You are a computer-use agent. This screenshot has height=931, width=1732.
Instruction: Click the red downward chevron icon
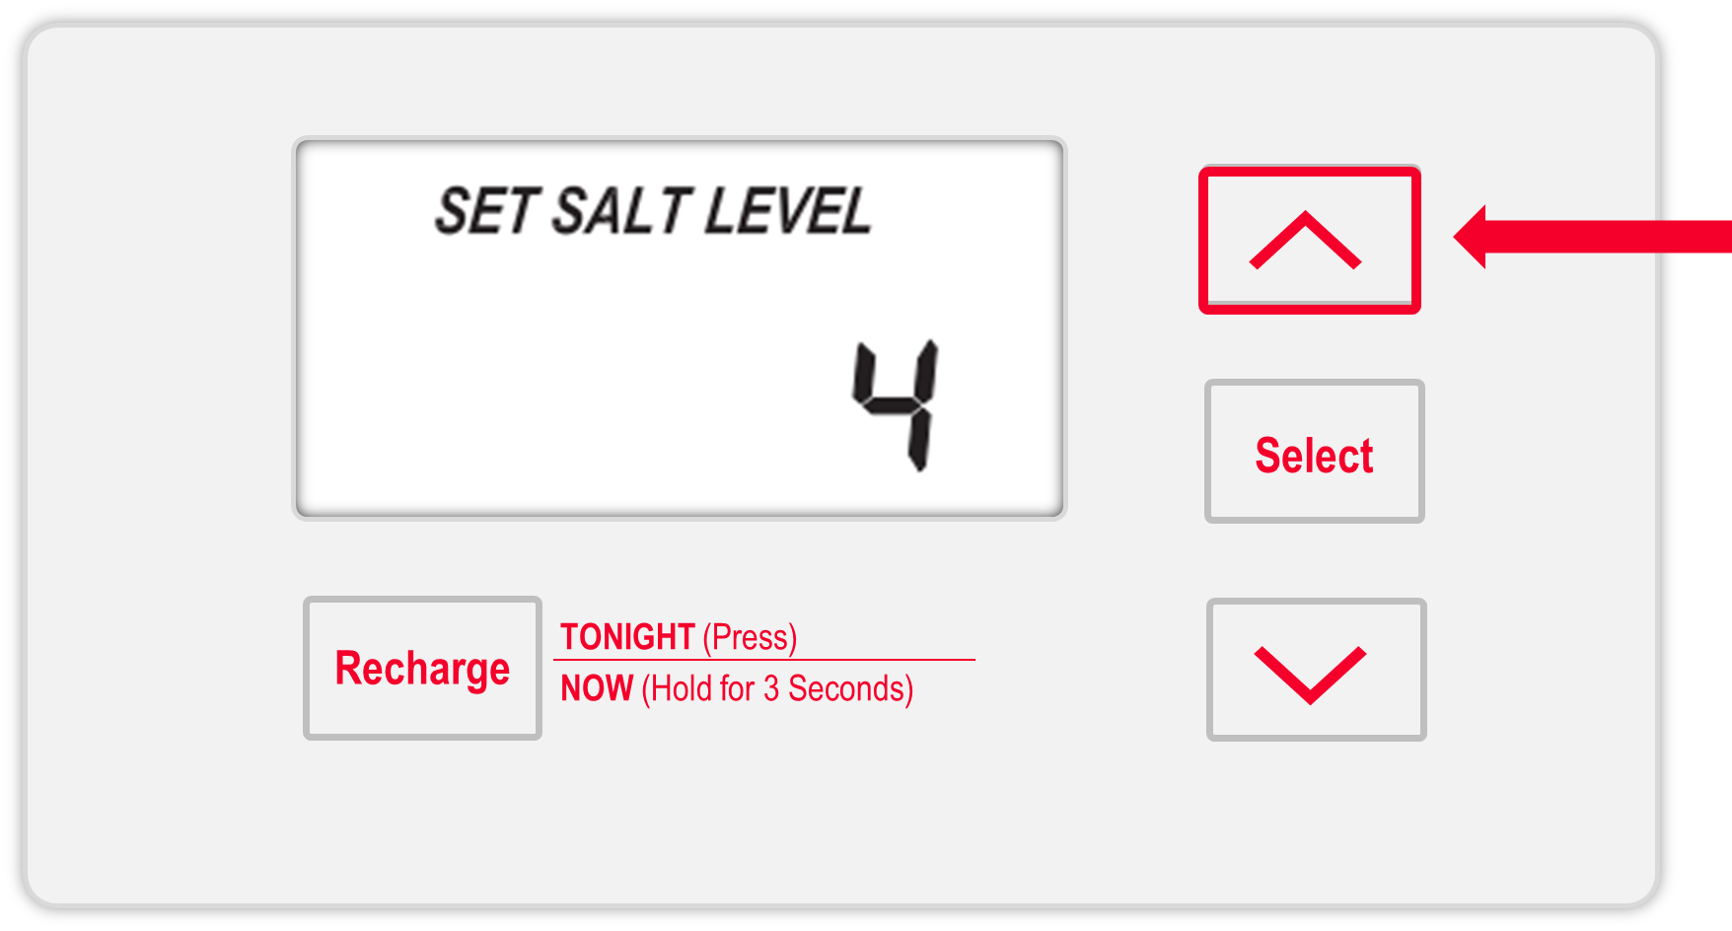[x=1310, y=673]
